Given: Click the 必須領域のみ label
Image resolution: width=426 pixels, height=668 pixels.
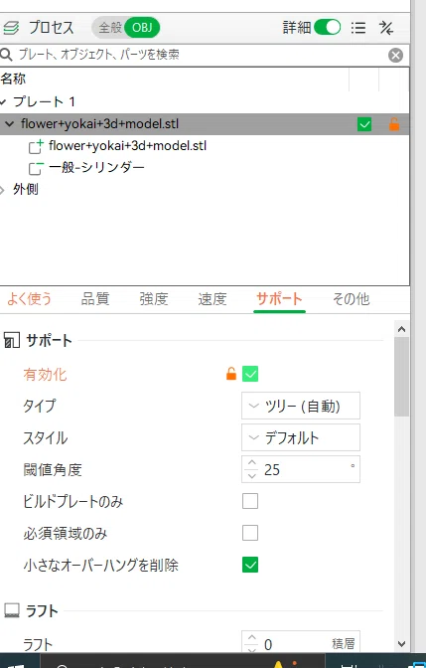Looking at the screenshot, I should pos(66,533).
